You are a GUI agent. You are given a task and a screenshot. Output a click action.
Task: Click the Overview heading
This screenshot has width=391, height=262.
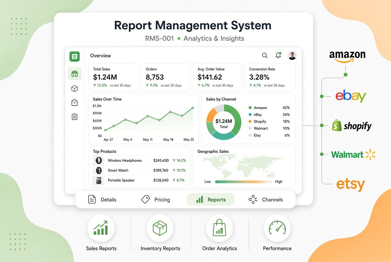(x=100, y=55)
